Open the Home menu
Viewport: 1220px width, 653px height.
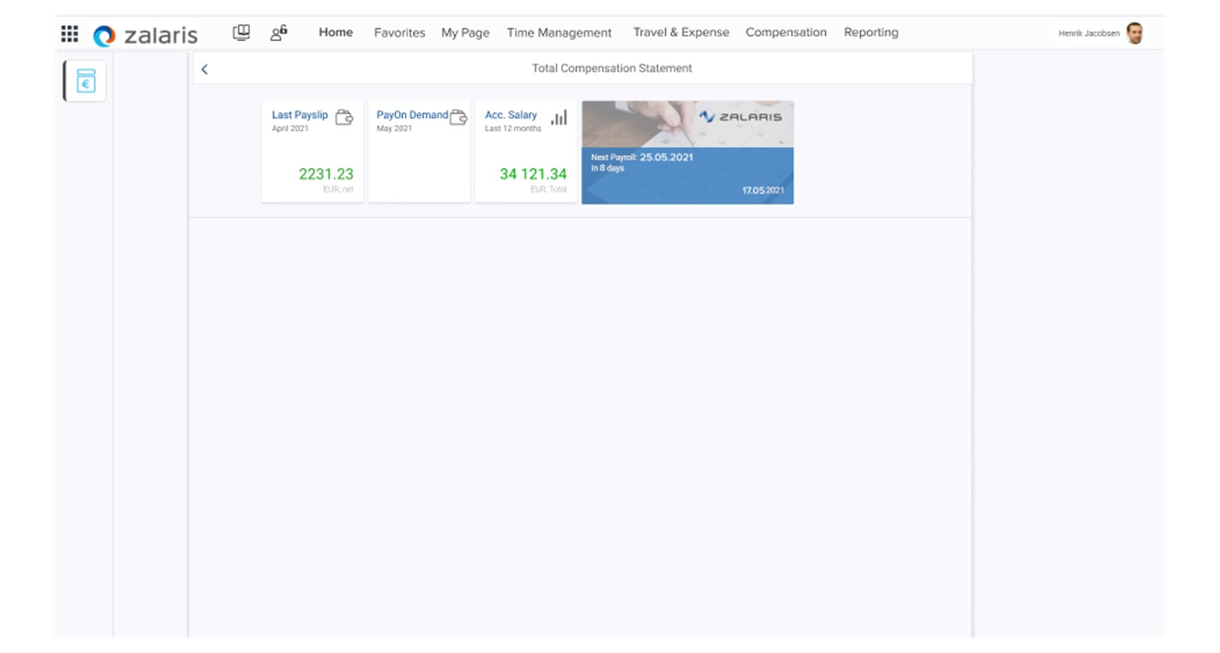tap(335, 32)
